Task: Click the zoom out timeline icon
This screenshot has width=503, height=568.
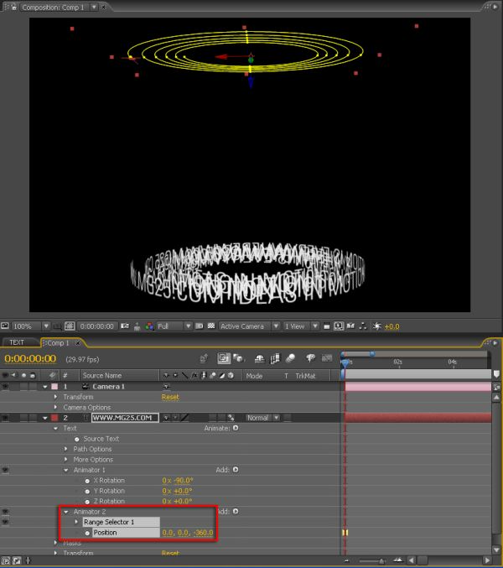Action: (347, 560)
